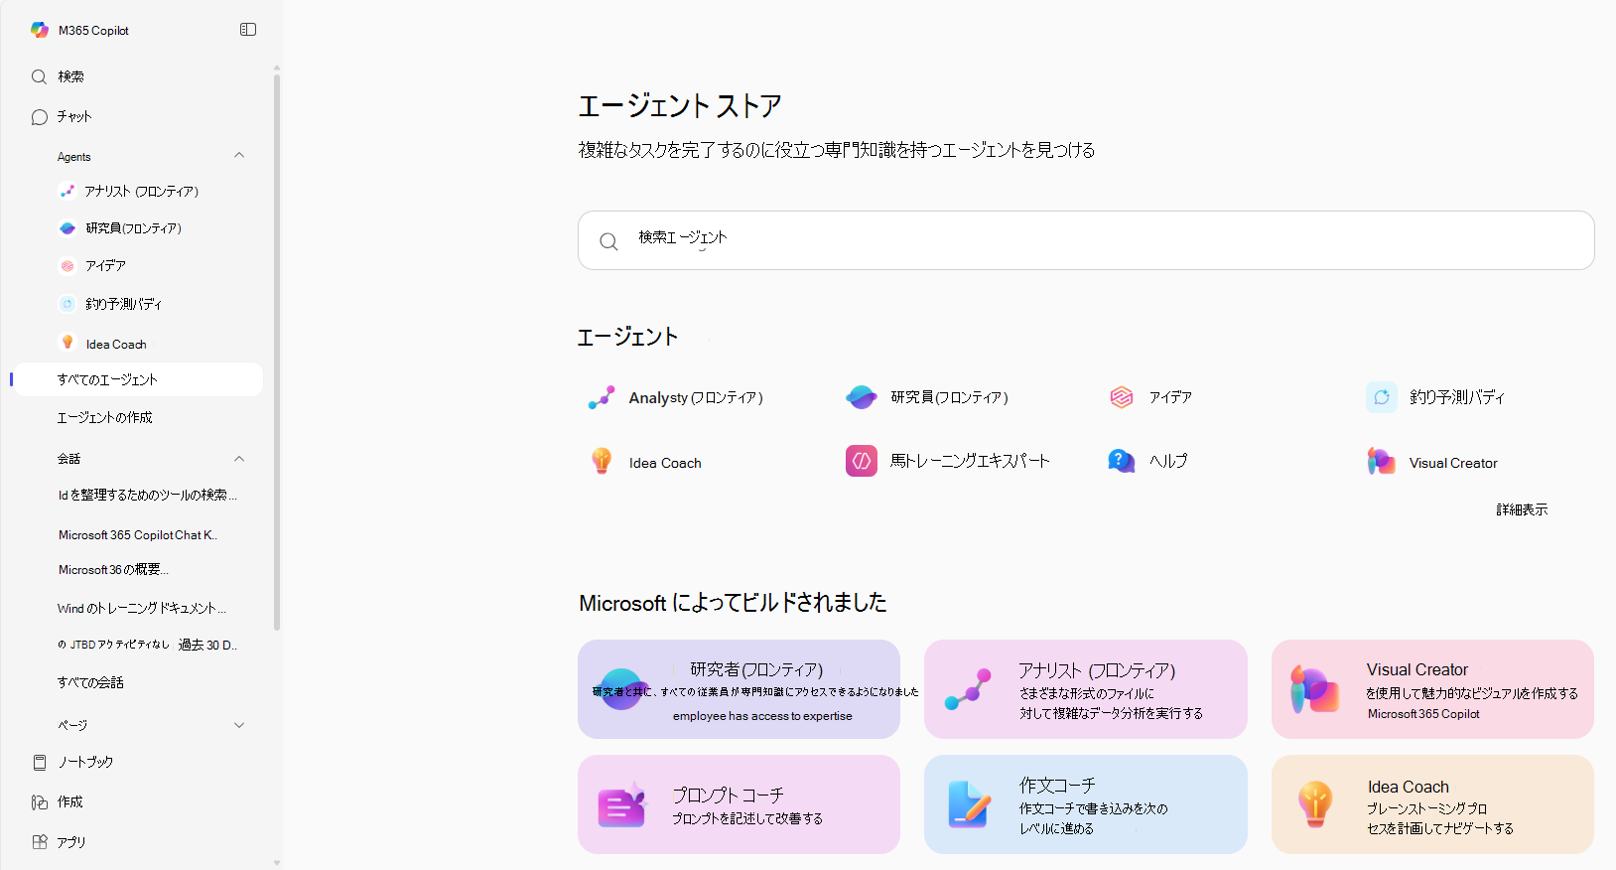Click the アナリスト (フロンティア) sidebar icon
The height and width of the screenshot is (870, 1616).
tap(67, 191)
